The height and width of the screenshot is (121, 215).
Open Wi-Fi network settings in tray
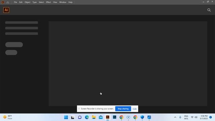point(192,117)
